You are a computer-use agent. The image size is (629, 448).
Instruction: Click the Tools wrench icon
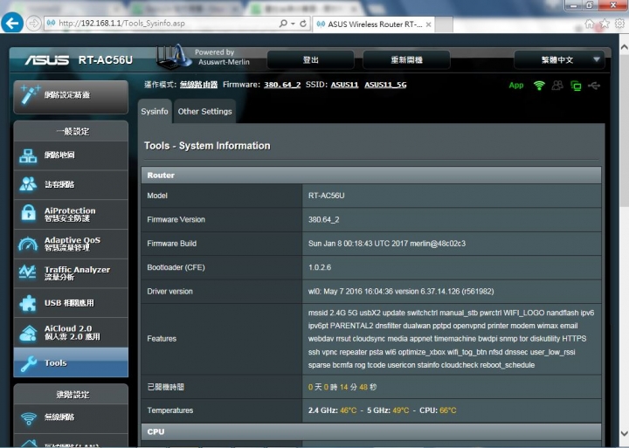tap(29, 364)
